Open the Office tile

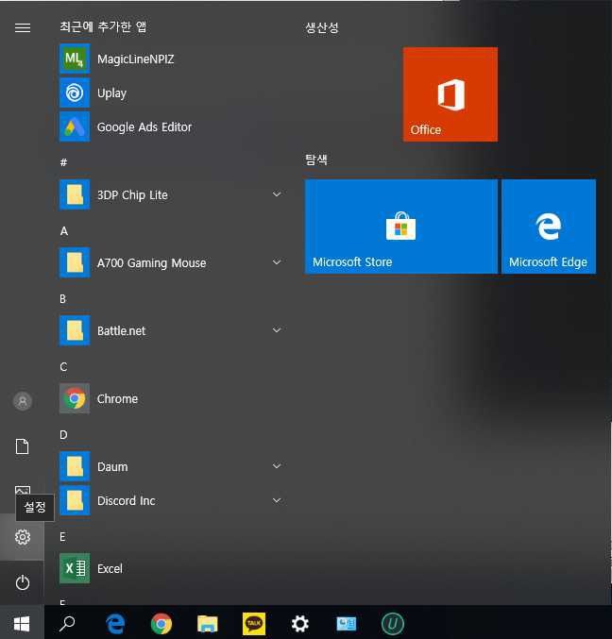[450, 94]
